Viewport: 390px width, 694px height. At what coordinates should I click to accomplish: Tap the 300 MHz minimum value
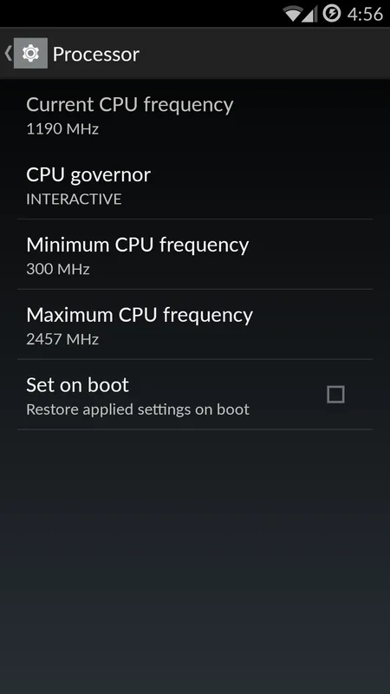58,269
